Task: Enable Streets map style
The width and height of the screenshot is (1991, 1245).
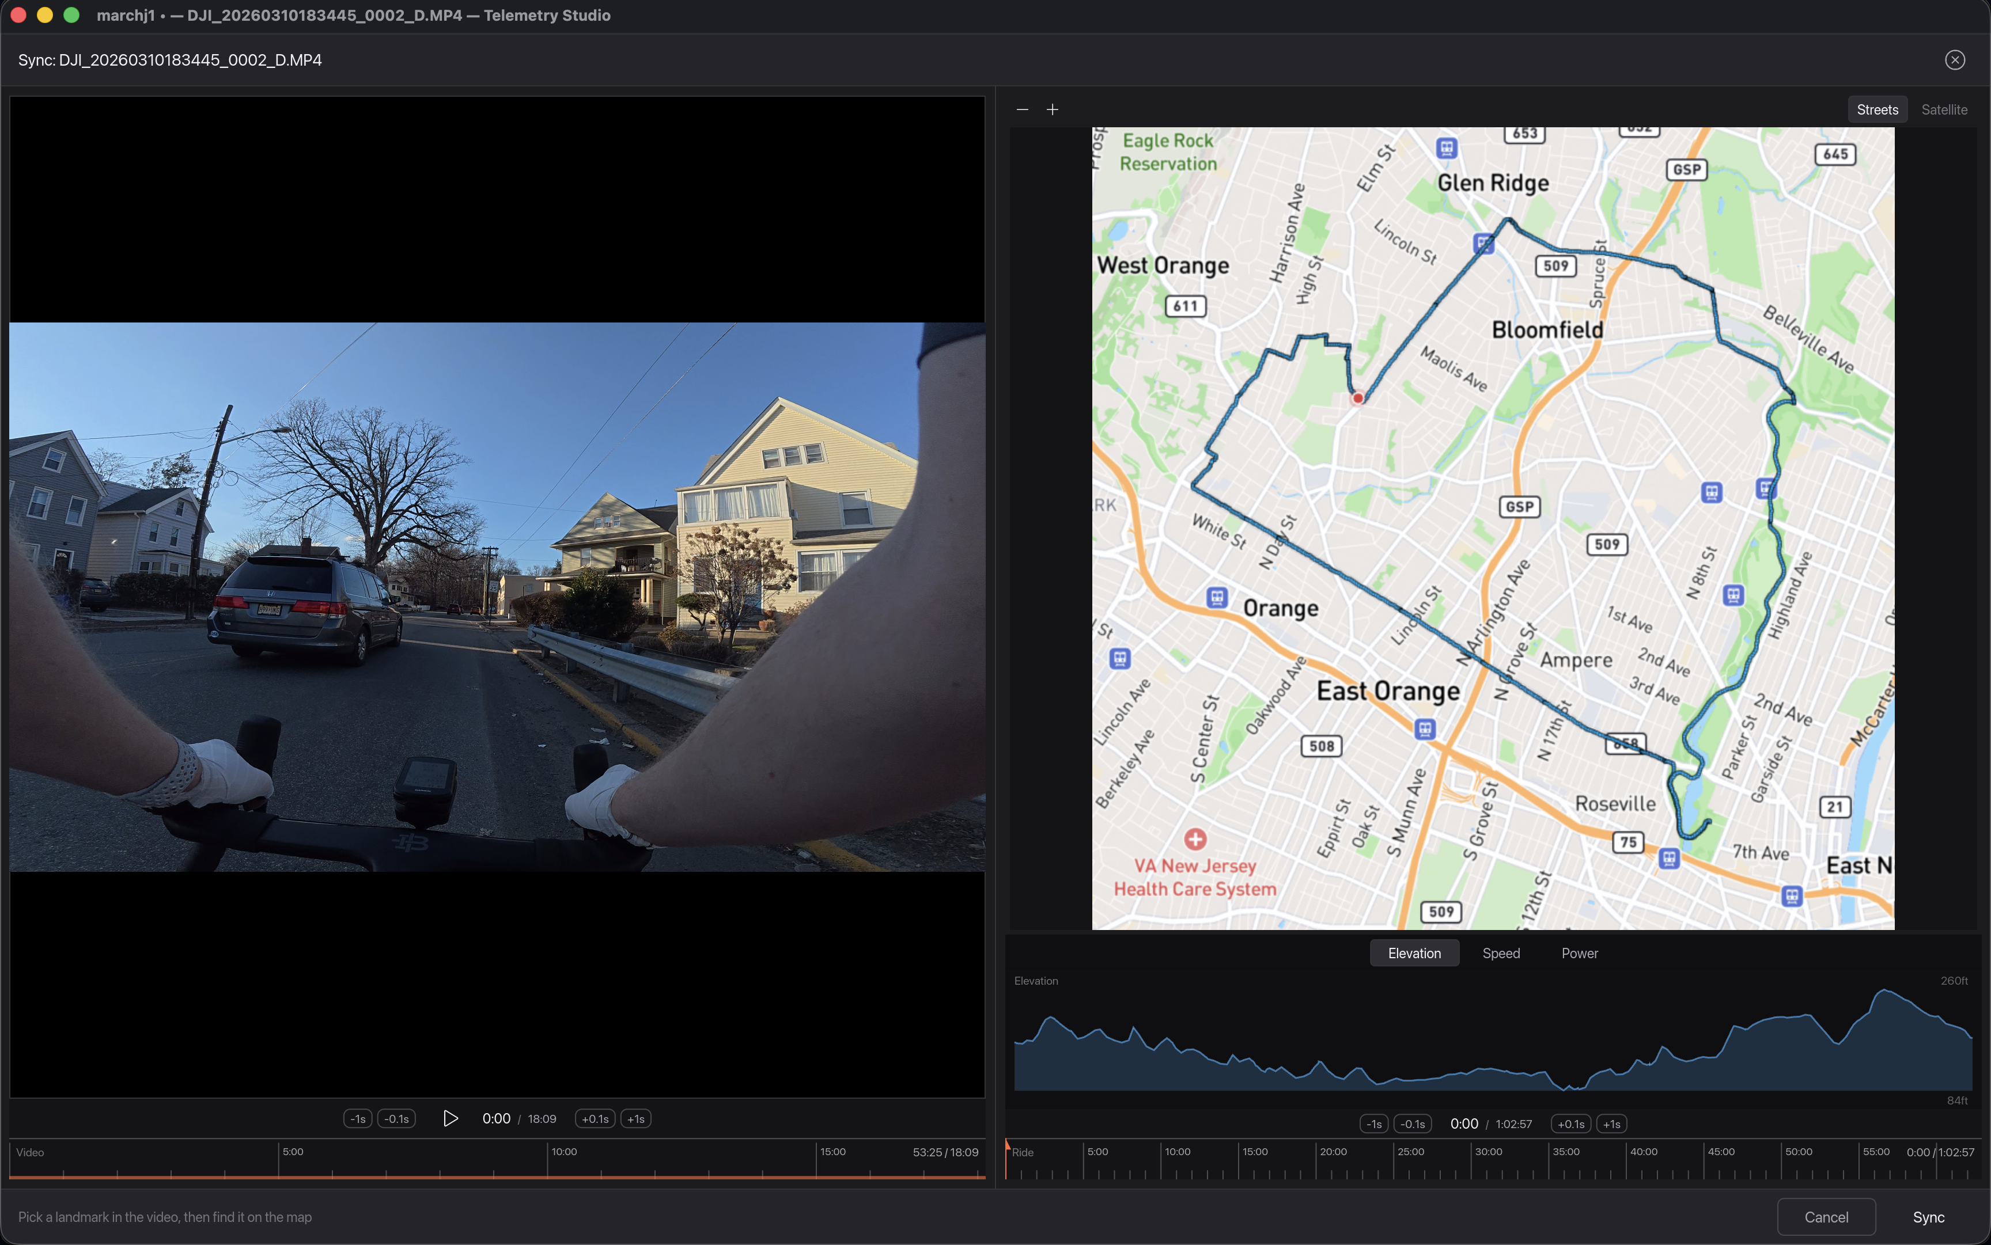Action: [x=1878, y=109]
